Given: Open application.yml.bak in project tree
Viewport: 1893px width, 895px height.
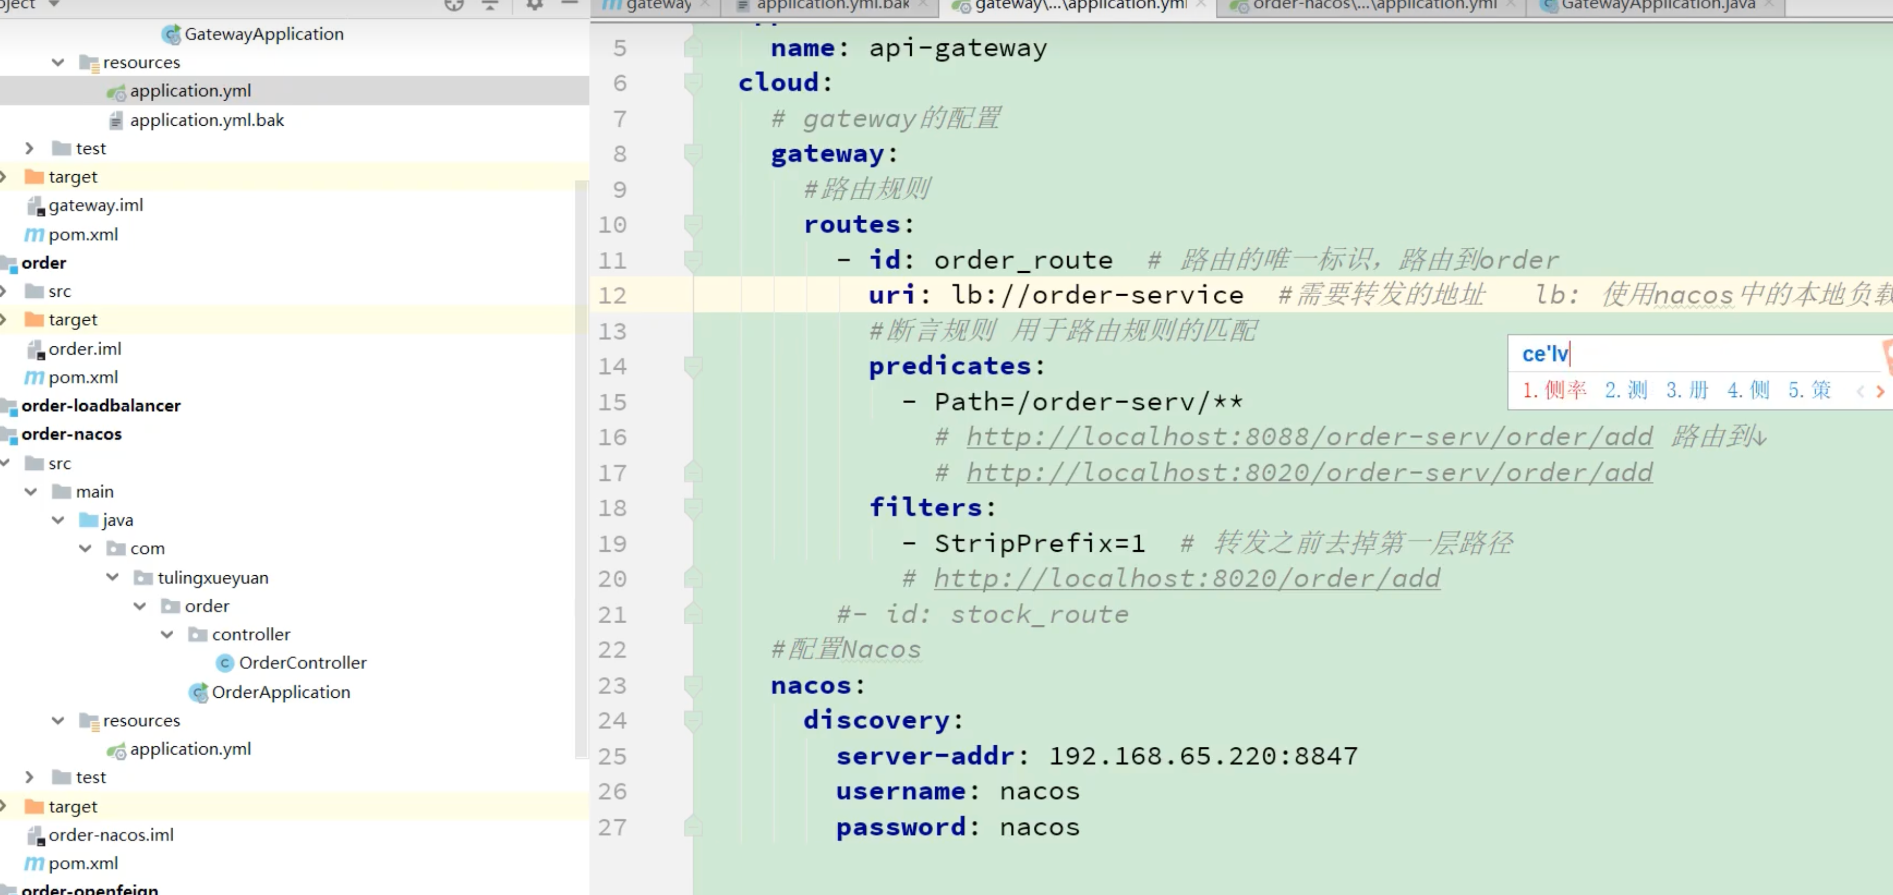Looking at the screenshot, I should pos(206,120).
